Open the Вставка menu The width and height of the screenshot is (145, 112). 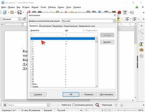click(26, 7)
